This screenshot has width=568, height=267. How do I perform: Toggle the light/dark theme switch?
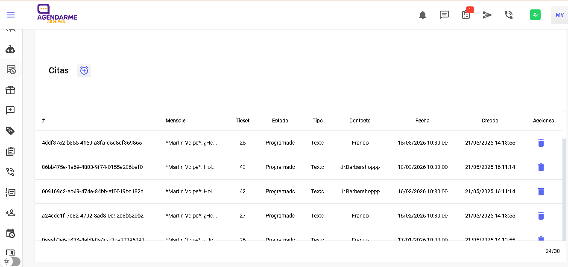click(11, 261)
